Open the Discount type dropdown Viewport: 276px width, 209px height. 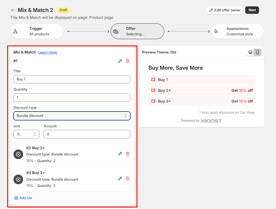click(x=72, y=116)
